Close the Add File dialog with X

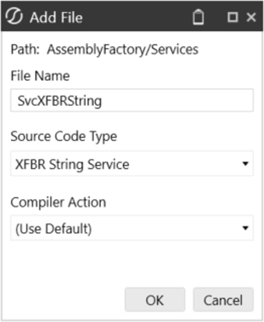tap(251, 17)
